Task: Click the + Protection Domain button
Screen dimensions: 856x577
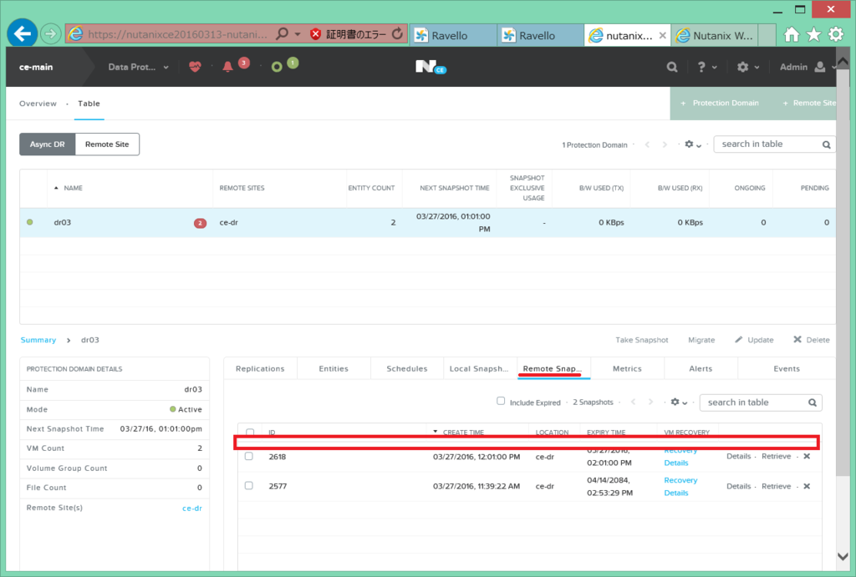Action: 720,103
